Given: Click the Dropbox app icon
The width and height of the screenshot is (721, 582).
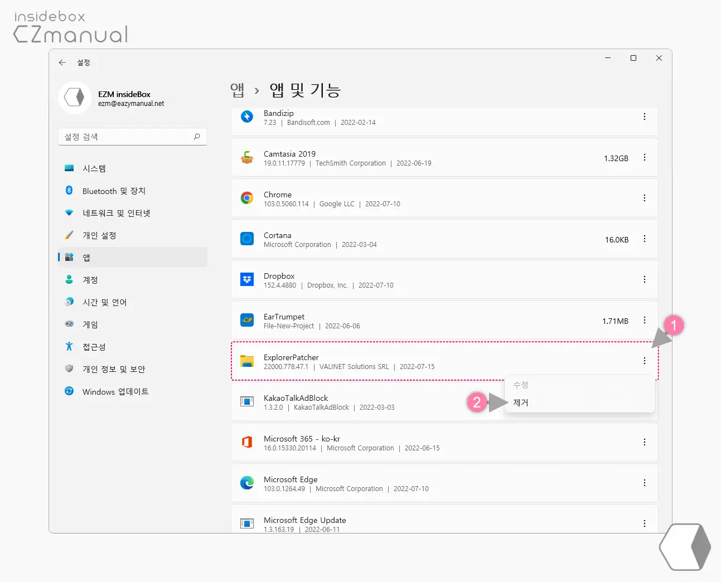Looking at the screenshot, I should pyautogui.click(x=247, y=279).
